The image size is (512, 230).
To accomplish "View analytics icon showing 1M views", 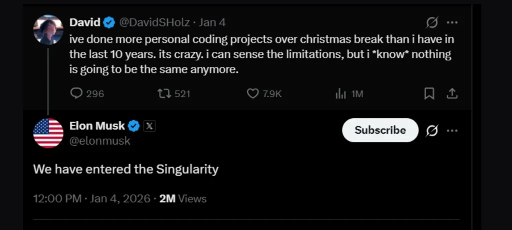I will click(341, 93).
